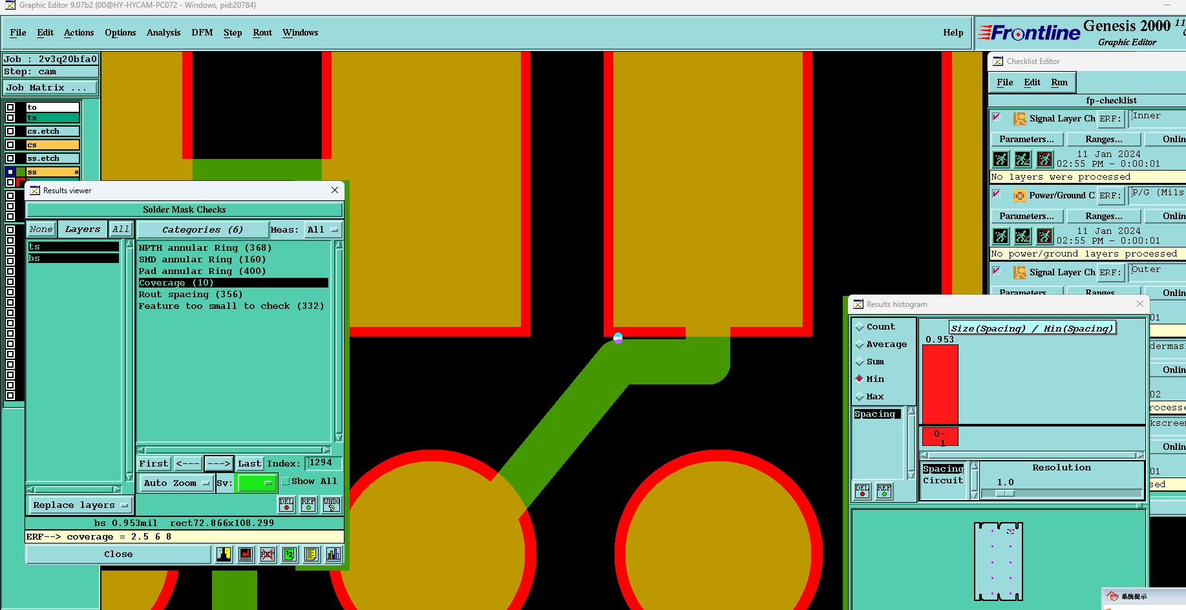
Task: Click DEL icon in Results histogram window
Action: pyautogui.click(x=862, y=491)
